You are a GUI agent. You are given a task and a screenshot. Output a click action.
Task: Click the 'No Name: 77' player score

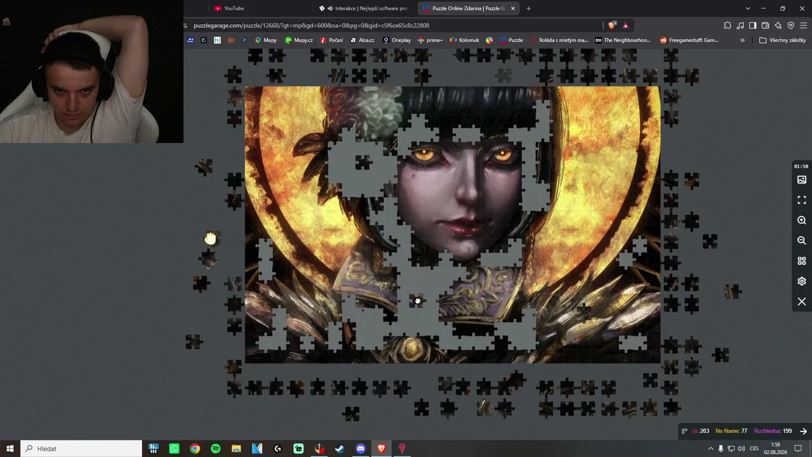click(731, 431)
